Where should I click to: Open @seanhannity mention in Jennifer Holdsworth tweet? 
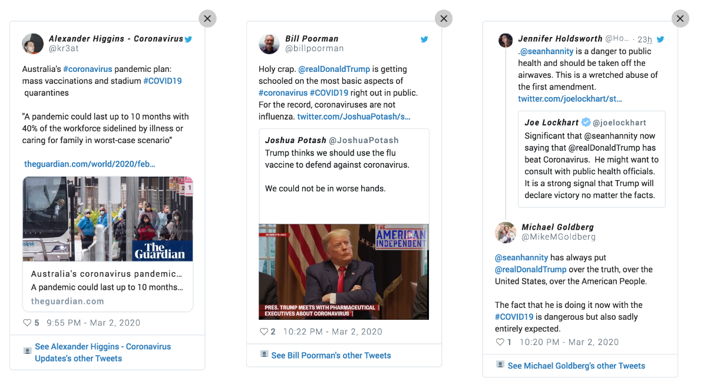pos(547,51)
